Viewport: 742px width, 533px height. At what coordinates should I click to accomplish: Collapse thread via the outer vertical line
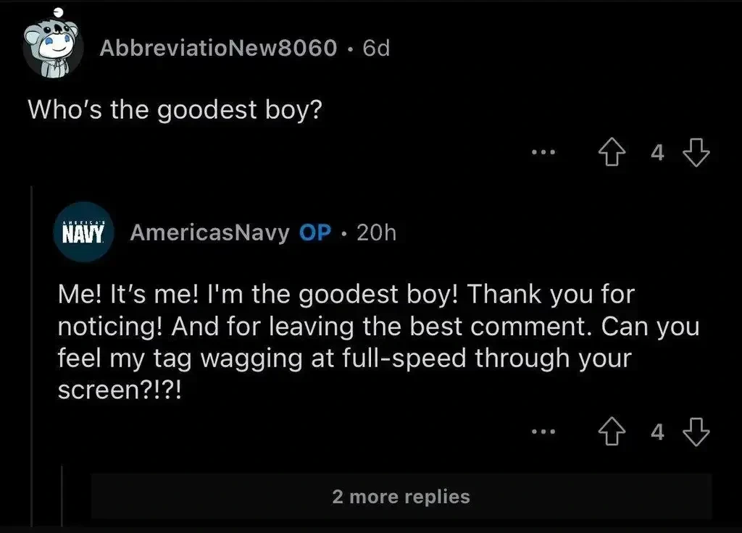point(32,348)
